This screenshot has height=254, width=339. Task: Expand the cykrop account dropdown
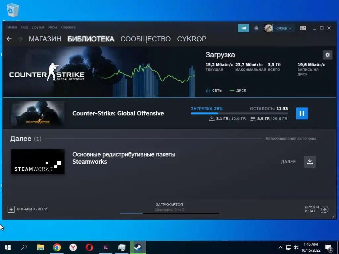coord(284,28)
